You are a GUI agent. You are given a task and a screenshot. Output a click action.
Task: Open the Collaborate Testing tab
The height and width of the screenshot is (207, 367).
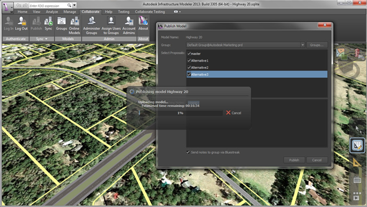[150, 12]
